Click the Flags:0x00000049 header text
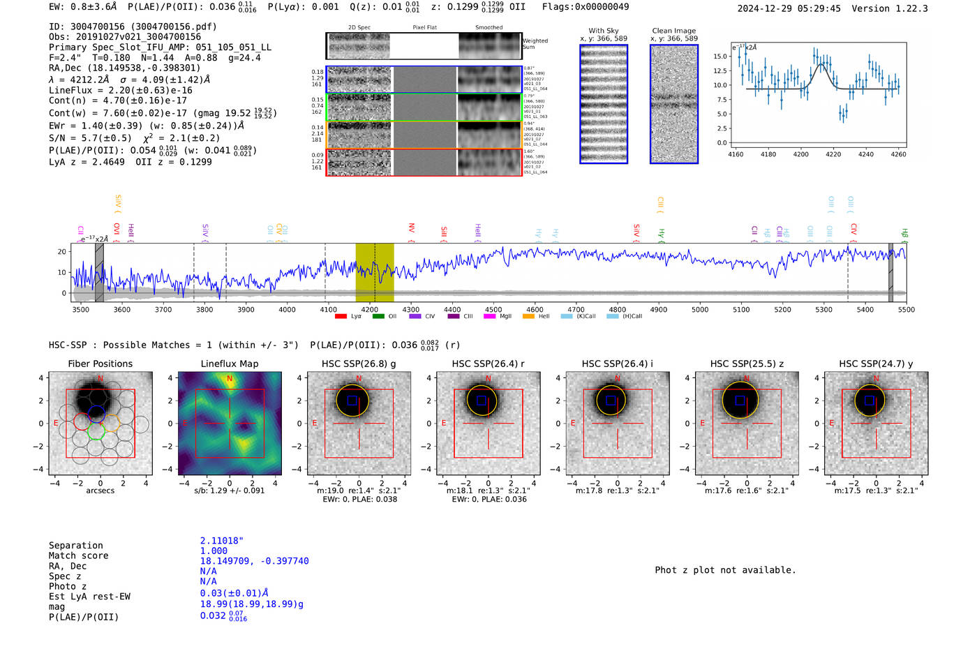 tap(586, 6)
